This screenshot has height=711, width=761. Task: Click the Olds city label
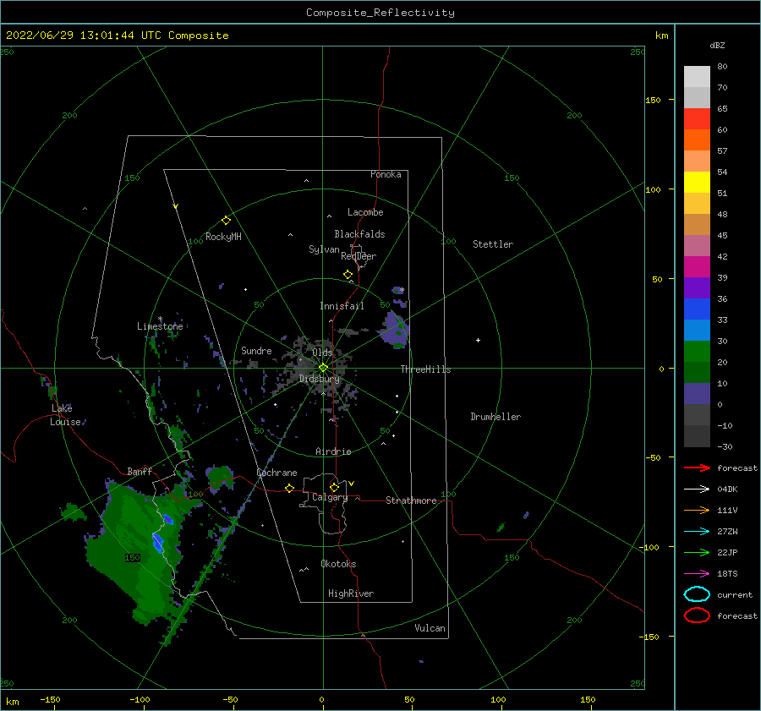point(322,353)
